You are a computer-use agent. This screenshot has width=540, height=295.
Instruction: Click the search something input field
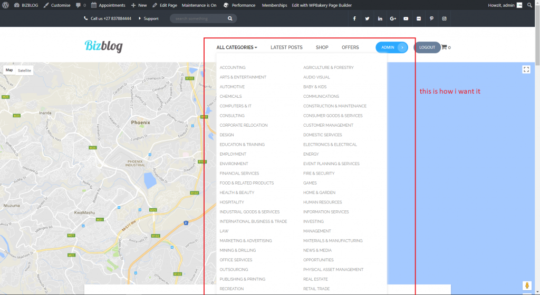[x=200, y=18]
